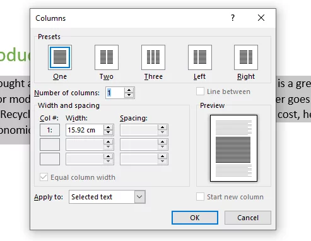Close the Columns dialog with X
The height and width of the screenshot is (241, 311).
click(x=261, y=18)
